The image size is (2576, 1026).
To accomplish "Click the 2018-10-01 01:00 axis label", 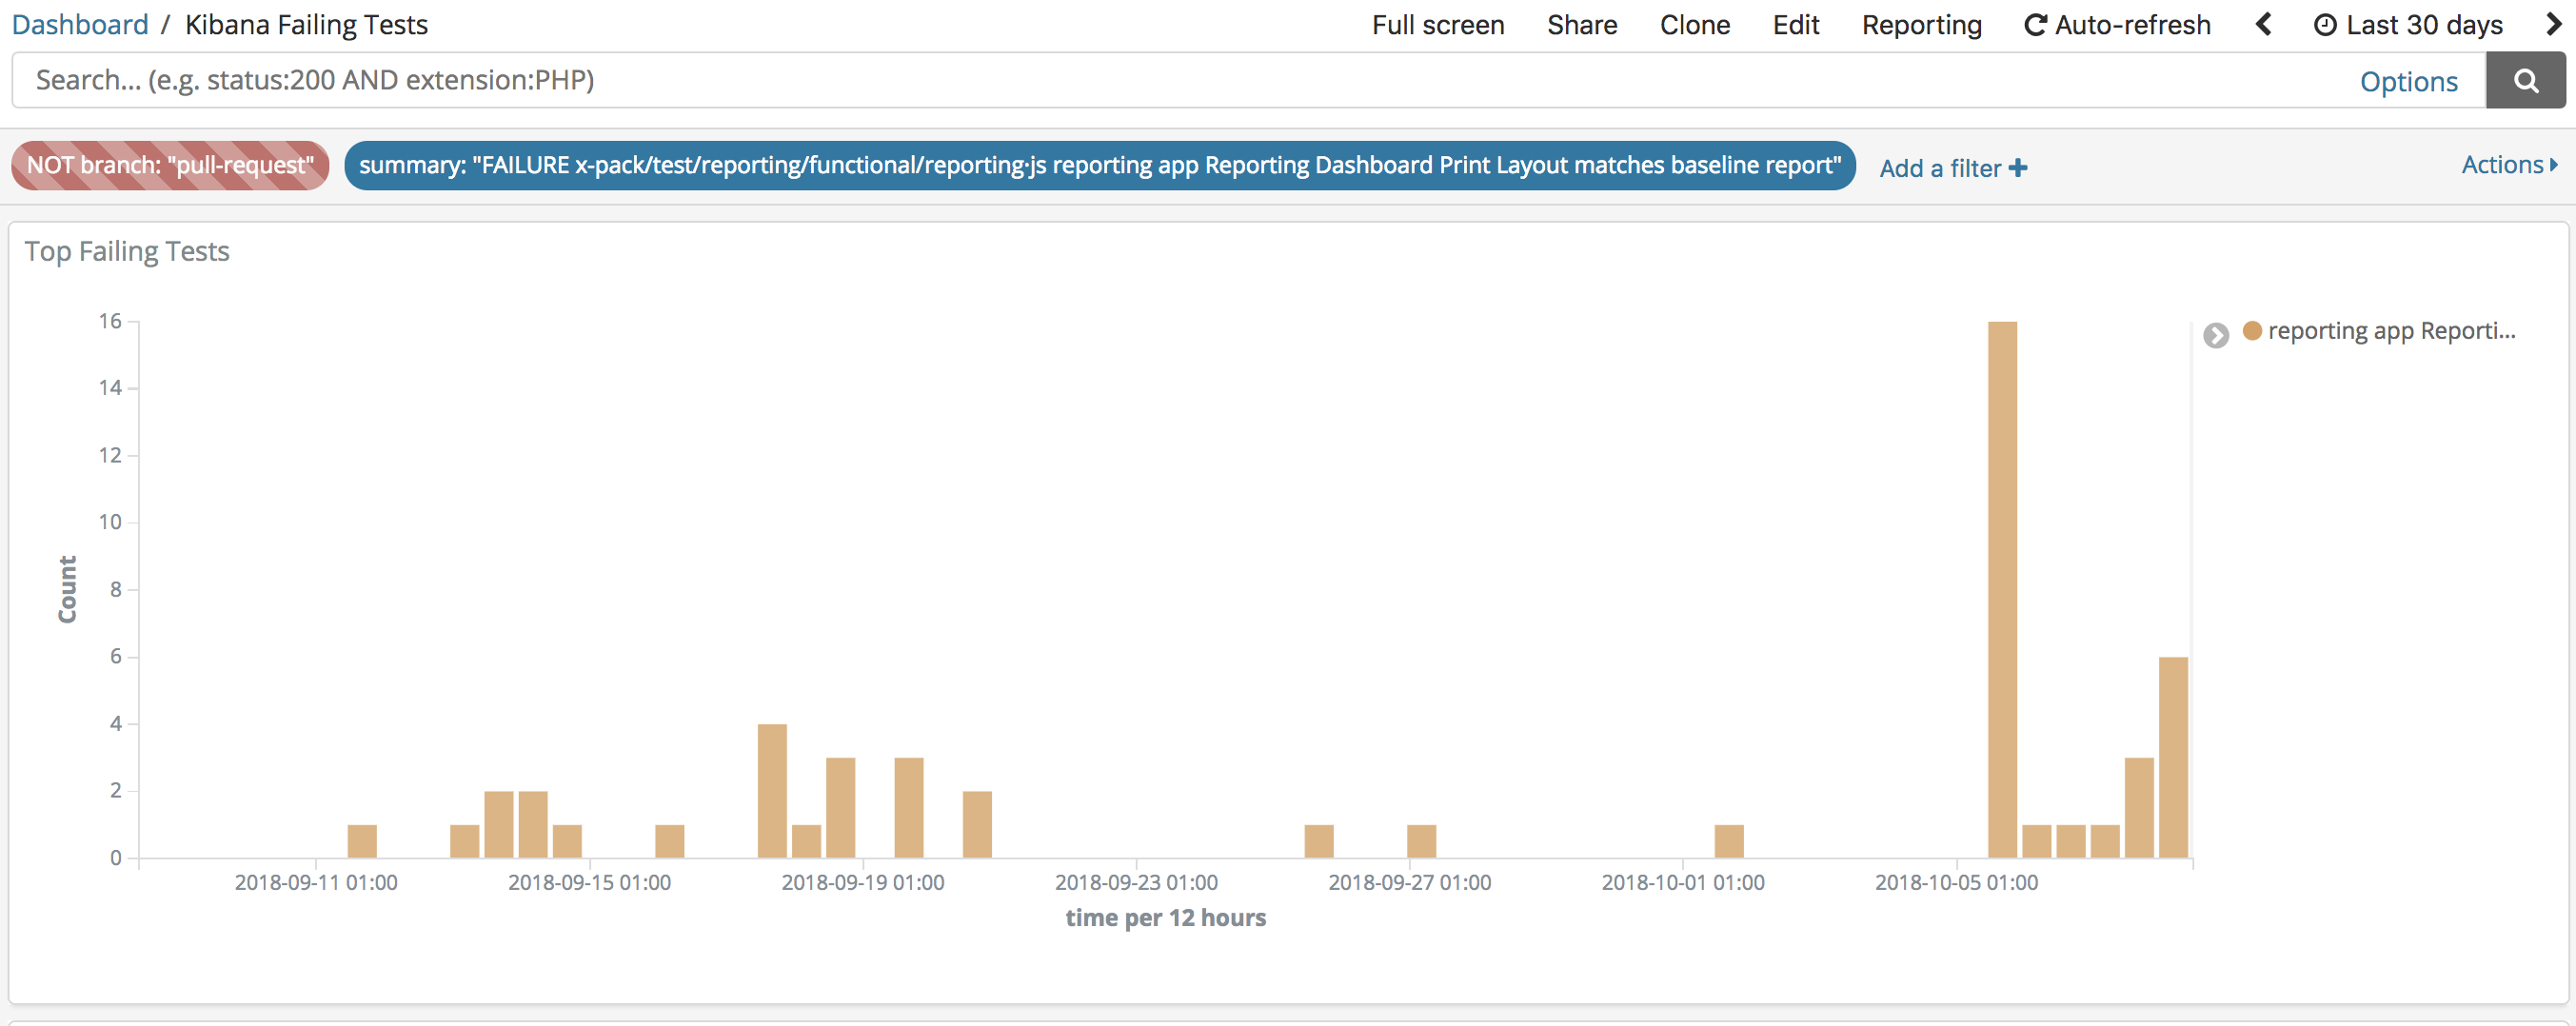I will [x=1683, y=882].
